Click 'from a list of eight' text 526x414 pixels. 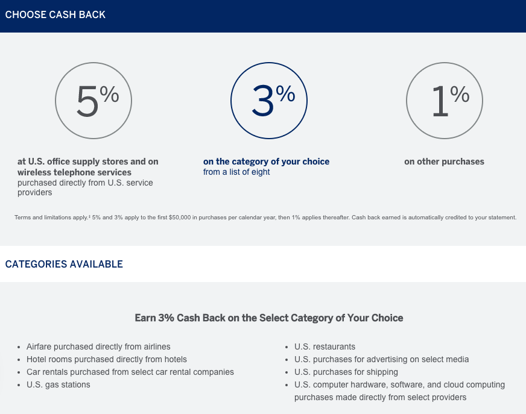tap(236, 172)
